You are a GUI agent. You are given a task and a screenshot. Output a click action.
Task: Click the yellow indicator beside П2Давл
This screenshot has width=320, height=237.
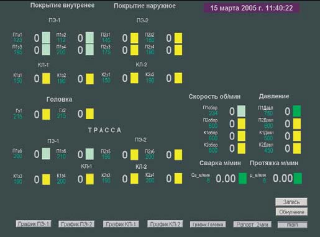coord(296,123)
